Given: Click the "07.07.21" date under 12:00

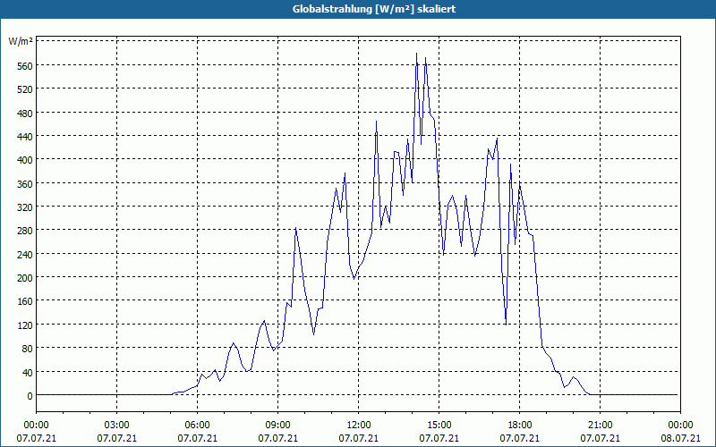Looking at the screenshot, I should click(359, 438).
